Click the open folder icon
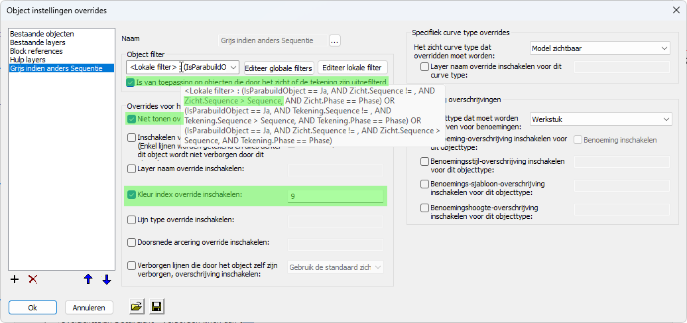The height and width of the screenshot is (323, 687). [x=137, y=306]
